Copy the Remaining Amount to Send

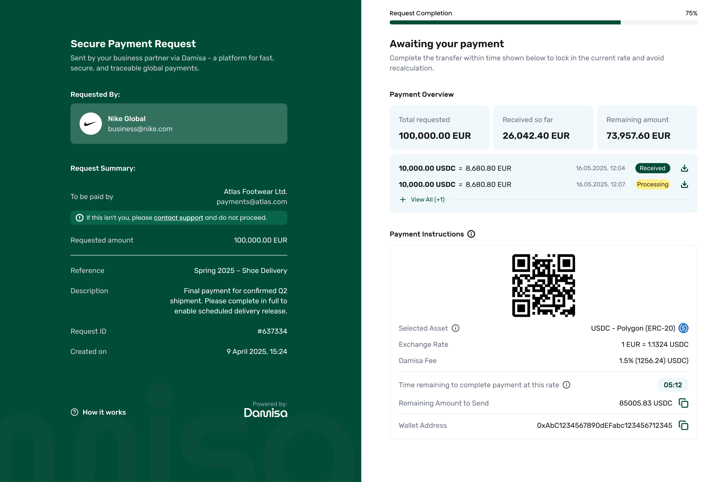pyautogui.click(x=683, y=403)
